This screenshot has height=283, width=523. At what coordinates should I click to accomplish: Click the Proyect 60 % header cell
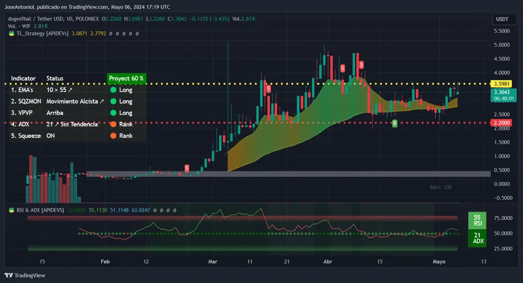point(126,78)
